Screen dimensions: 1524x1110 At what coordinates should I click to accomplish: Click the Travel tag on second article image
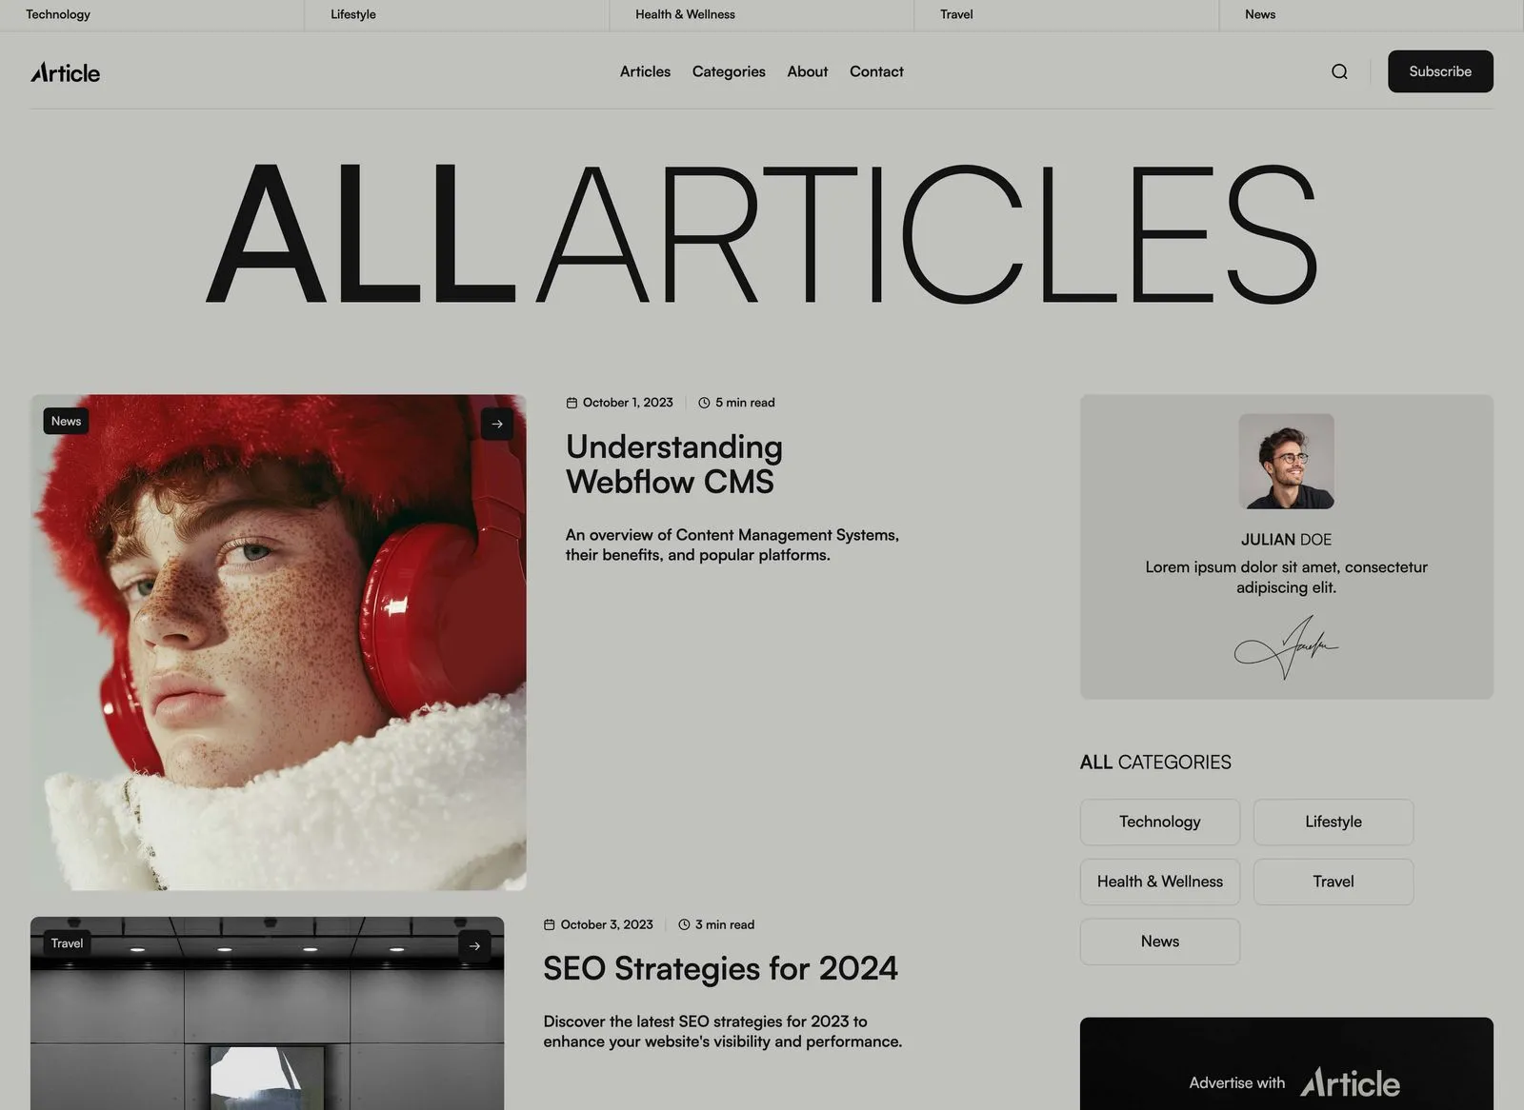coord(67,943)
